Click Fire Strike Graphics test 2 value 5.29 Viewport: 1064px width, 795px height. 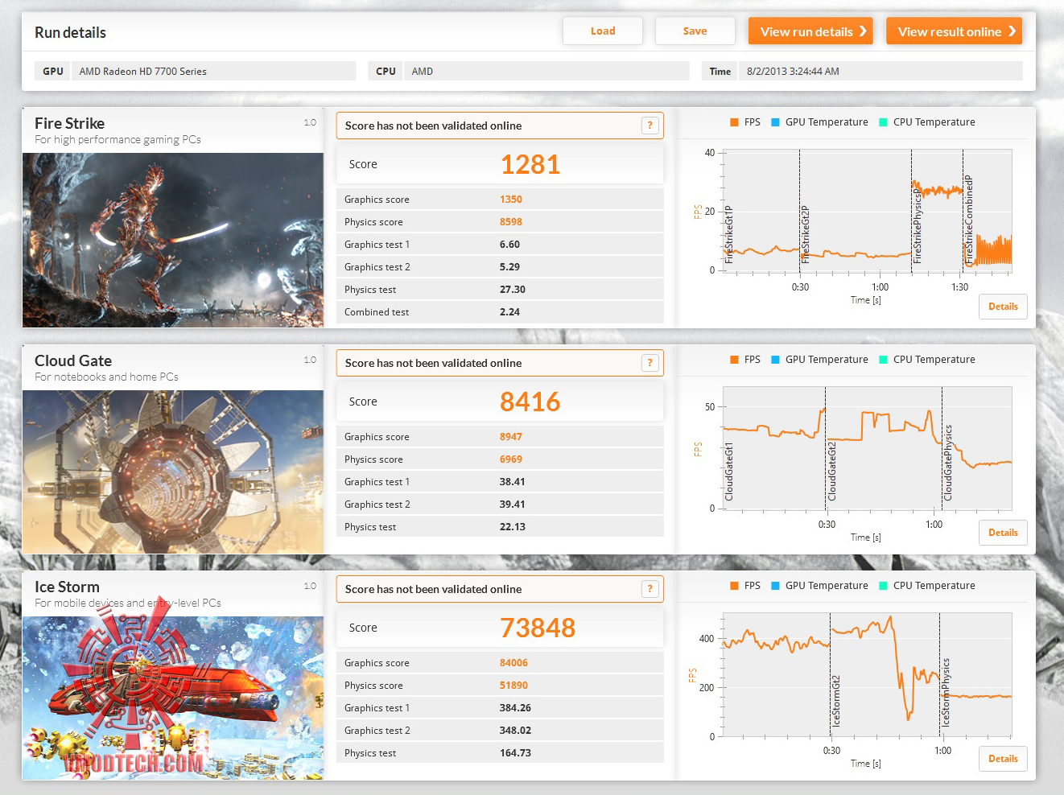click(x=509, y=267)
